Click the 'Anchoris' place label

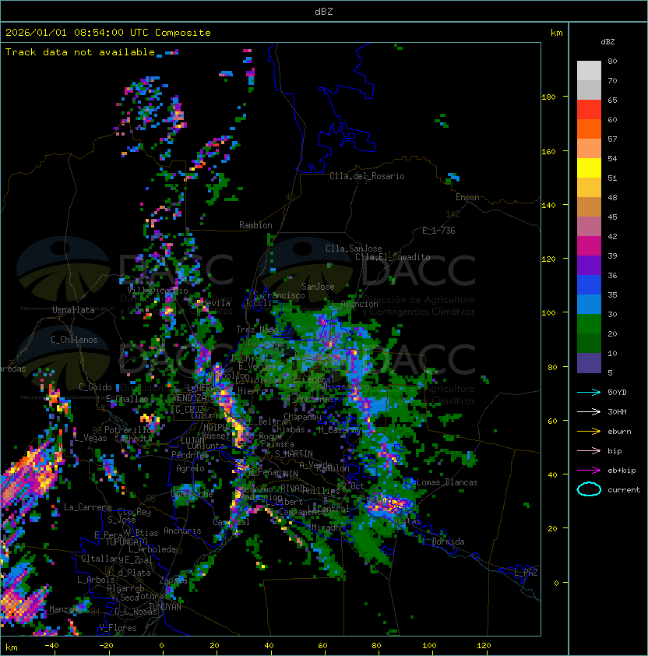coord(182,531)
